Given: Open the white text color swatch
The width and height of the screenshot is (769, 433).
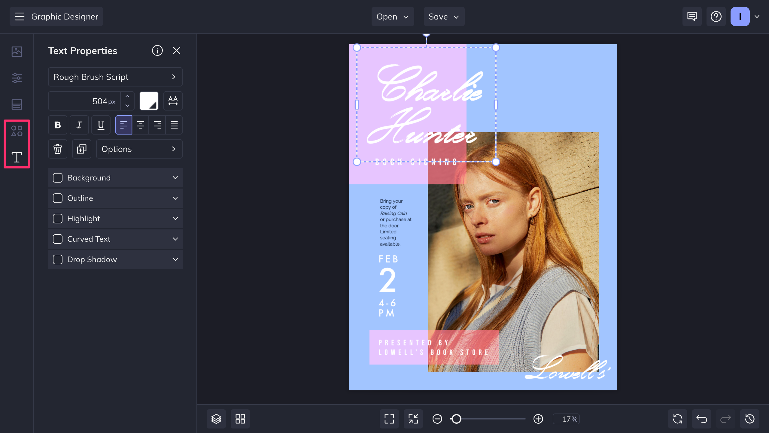Looking at the screenshot, I should tap(149, 101).
